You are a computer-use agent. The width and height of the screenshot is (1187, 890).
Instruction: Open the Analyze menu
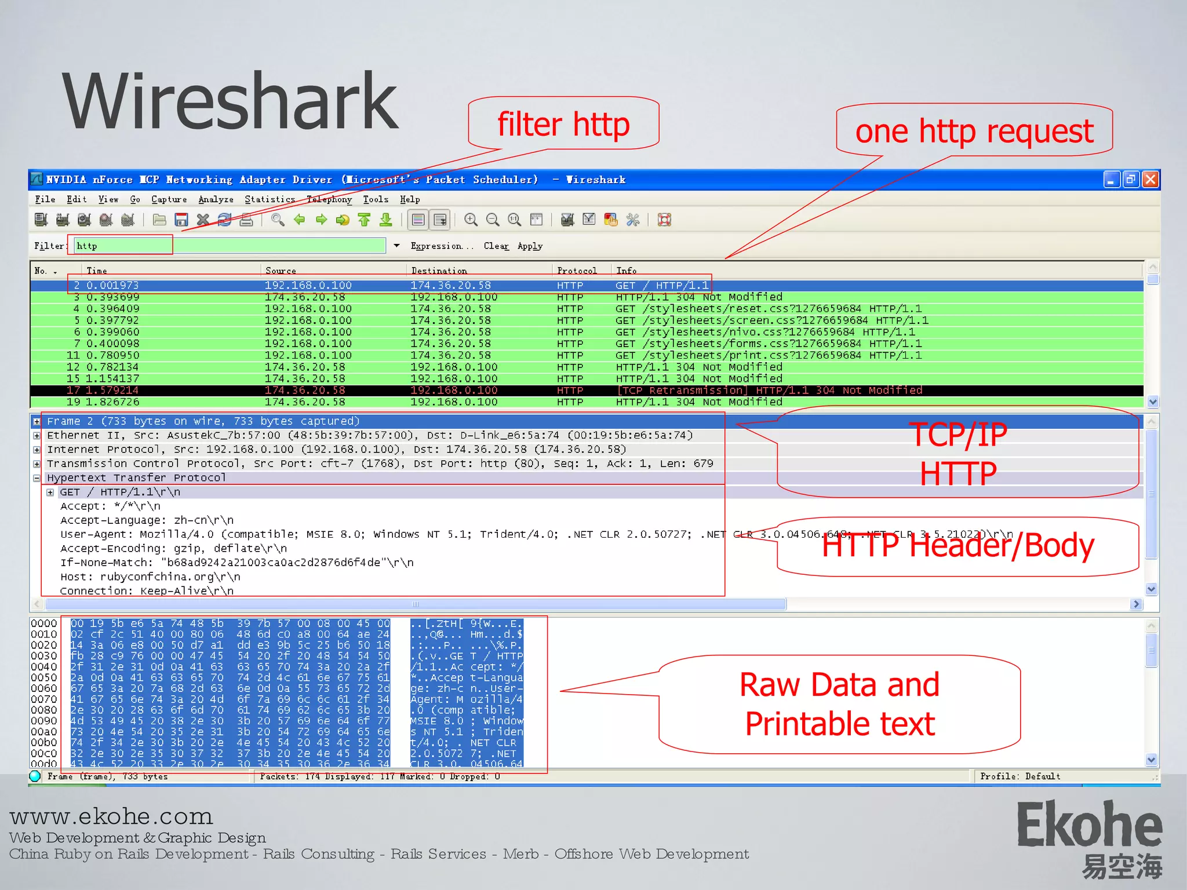click(216, 199)
